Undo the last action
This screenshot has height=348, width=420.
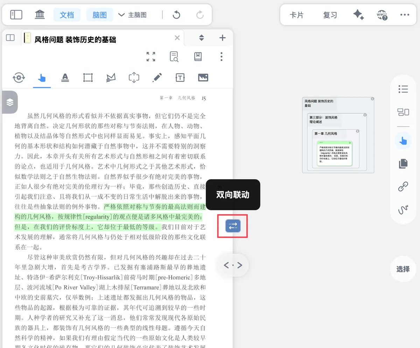[176, 15]
